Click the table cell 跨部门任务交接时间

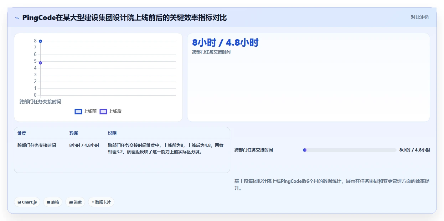37,145
